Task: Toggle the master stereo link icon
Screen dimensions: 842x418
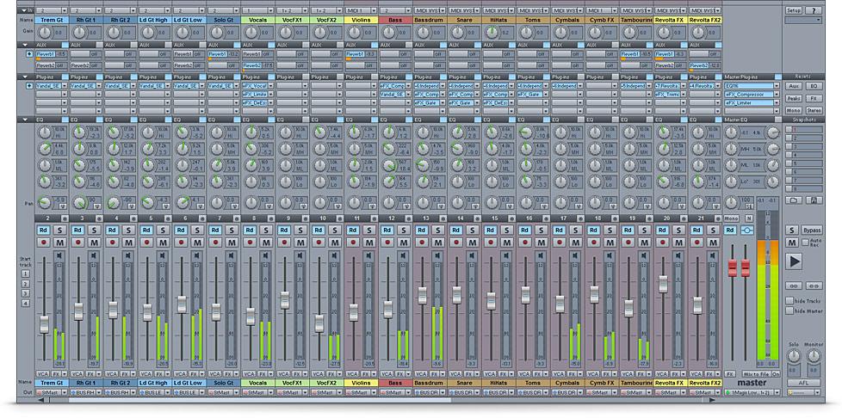Action: pyautogui.click(x=746, y=231)
